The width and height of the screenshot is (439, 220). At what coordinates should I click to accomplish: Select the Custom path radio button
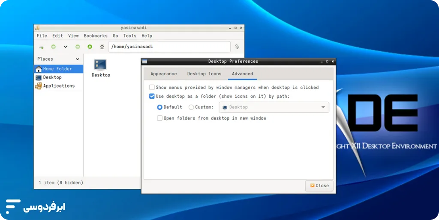tap(191, 107)
